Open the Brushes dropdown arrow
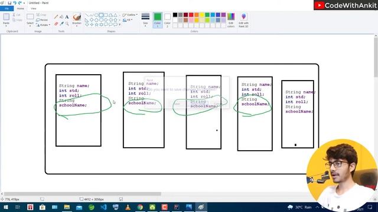Image resolution: width=378 pixels, height=212 pixels. coord(77,26)
